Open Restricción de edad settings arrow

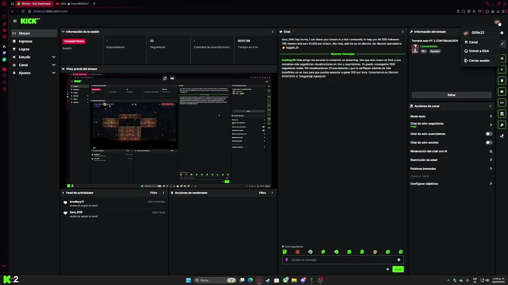[491, 160]
